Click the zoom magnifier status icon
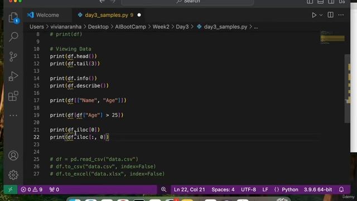Viewport: 357px width, 201px height. [163, 190]
